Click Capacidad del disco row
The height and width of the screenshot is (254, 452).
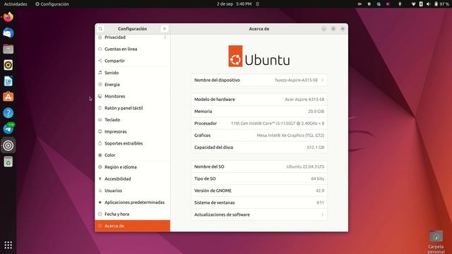[259, 147]
